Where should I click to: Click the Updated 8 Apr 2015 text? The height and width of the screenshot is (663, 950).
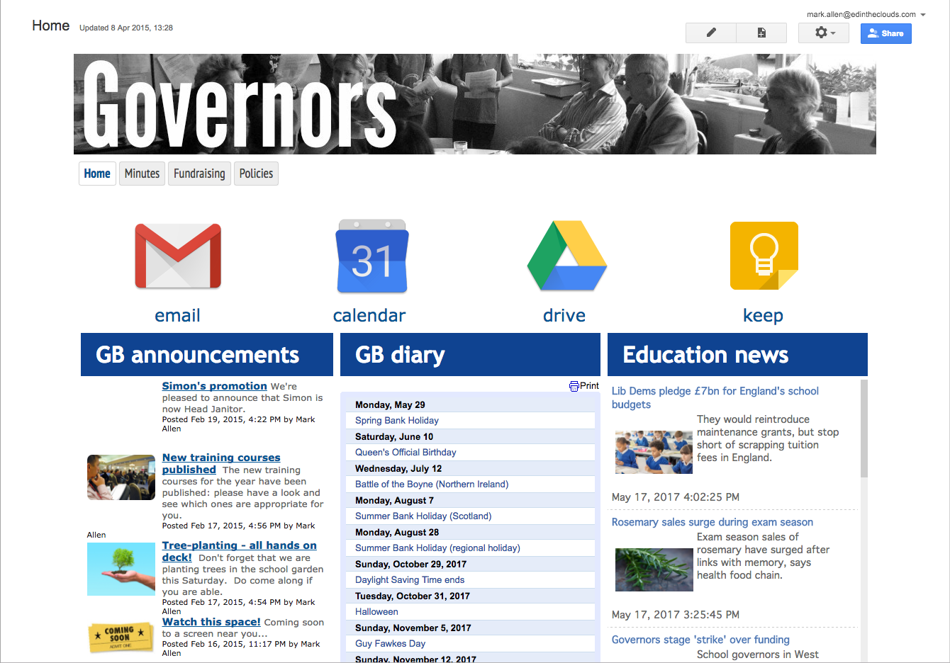(x=126, y=28)
